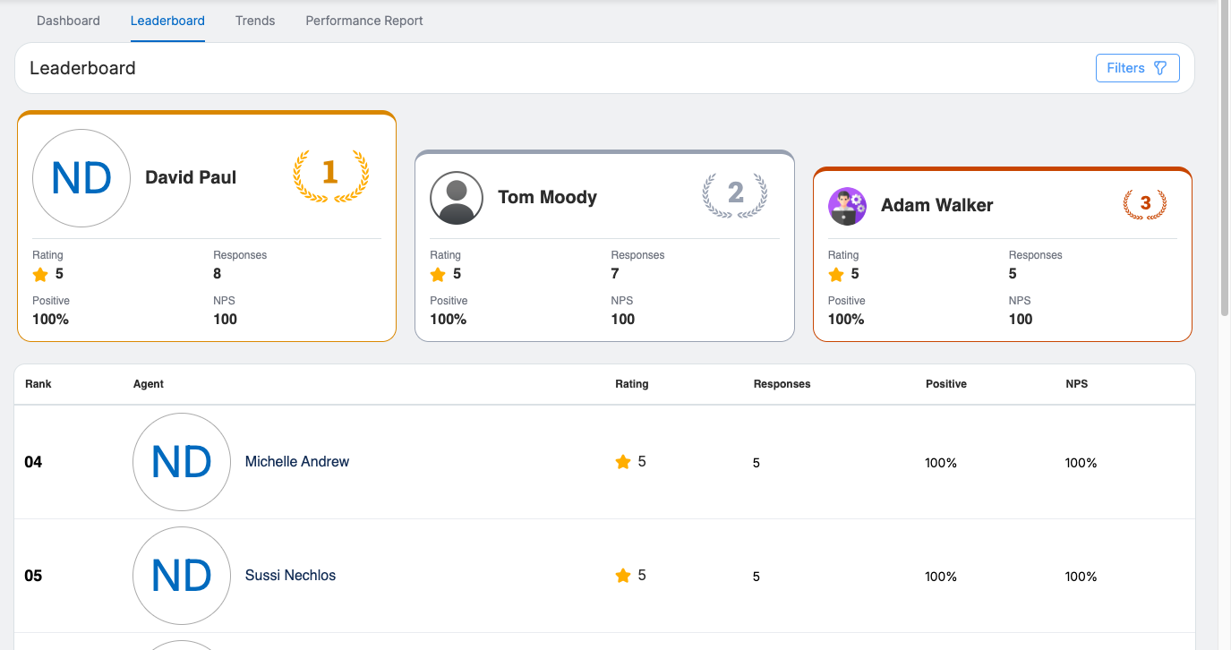Click the Rating column header

point(631,384)
